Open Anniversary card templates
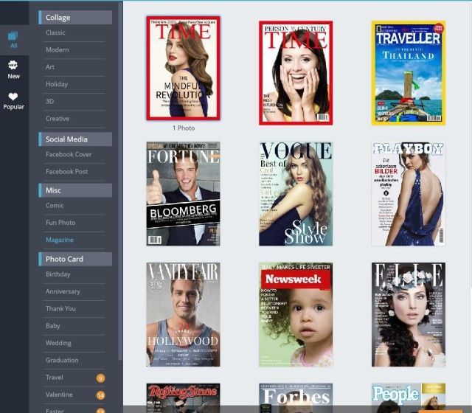 tap(63, 291)
